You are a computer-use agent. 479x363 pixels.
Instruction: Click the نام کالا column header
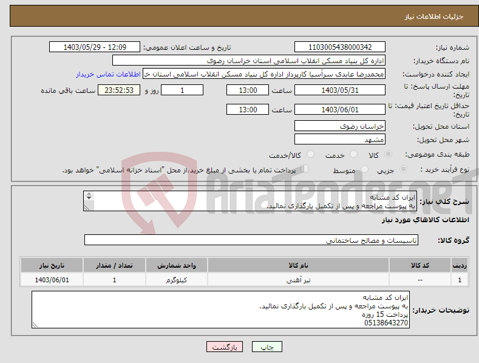pyautogui.click(x=299, y=265)
